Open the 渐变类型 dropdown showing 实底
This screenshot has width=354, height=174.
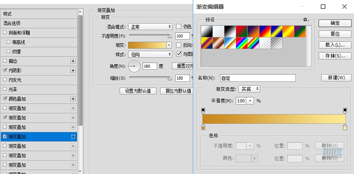click(249, 89)
